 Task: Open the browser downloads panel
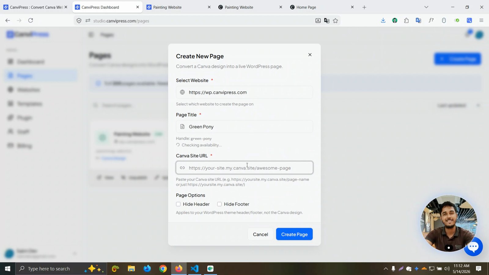click(x=383, y=20)
